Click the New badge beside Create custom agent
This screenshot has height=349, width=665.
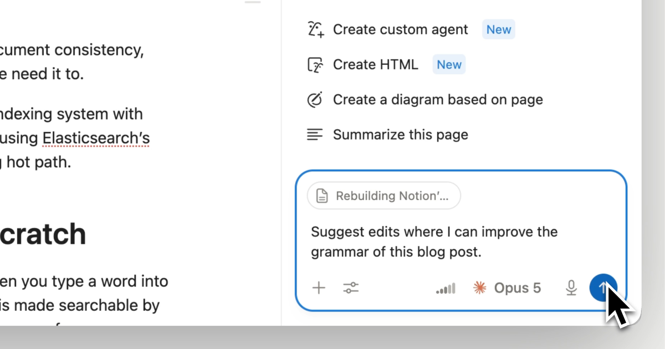(x=499, y=29)
